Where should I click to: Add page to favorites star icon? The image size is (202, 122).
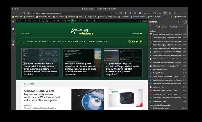(115, 13)
